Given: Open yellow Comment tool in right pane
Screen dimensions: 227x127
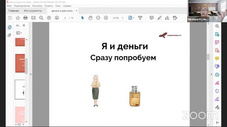Looking at the screenshot, I should click(217, 59).
